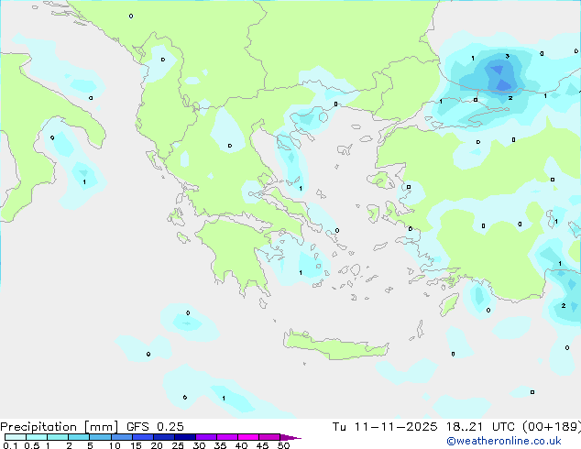Viewport: 581px width, 449px height.
Task: Select the 35–40 mm legend swatch
Action: point(227,437)
